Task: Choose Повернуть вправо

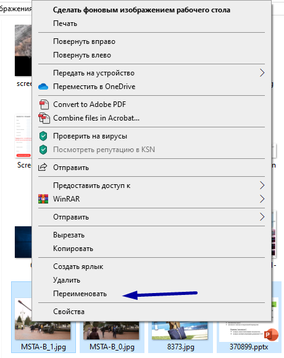Action: tap(84, 41)
